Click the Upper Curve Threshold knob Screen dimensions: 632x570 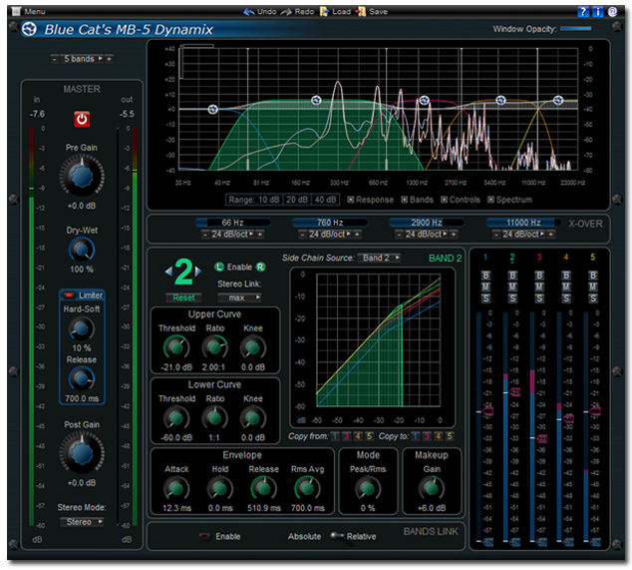coord(176,347)
